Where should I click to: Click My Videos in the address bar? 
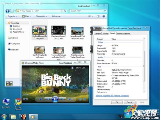tap(27, 11)
